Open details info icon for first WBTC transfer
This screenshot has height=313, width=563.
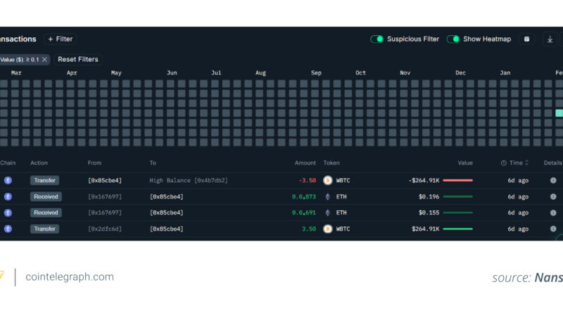coord(553,181)
